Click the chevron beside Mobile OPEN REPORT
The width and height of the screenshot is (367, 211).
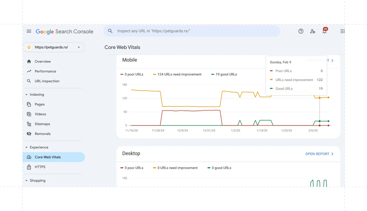click(332, 61)
